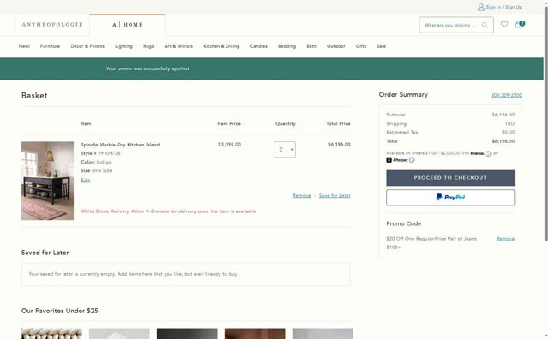549x339 pixels.
Task: Select the A | Home tab
Action: pos(128,25)
